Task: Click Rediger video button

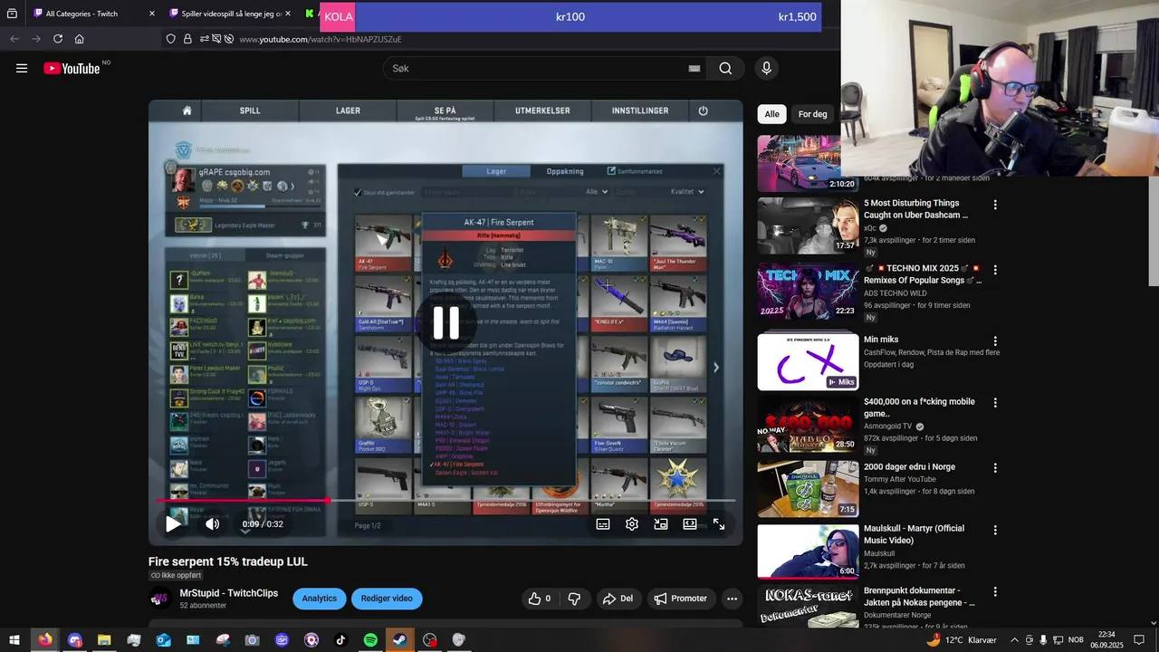Action: pyautogui.click(x=387, y=599)
